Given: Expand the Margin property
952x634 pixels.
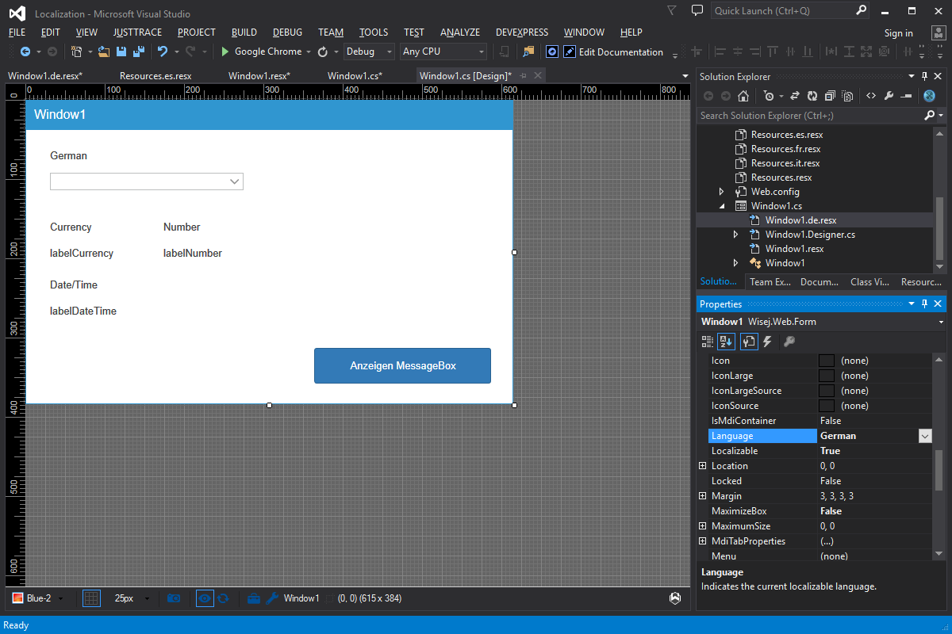Looking at the screenshot, I should 703,496.
